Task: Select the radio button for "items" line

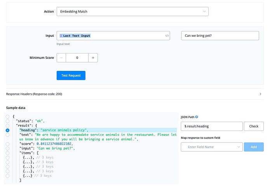Action: tap(7, 153)
